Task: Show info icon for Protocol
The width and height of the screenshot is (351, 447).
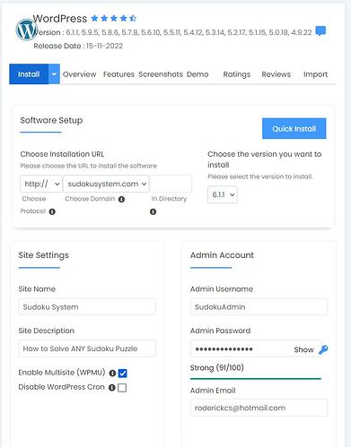Action: pyautogui.click(x=52, y=211)
